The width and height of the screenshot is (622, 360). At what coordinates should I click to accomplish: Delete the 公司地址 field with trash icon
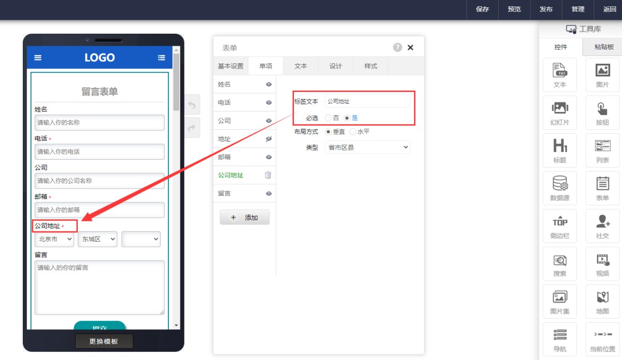coord(268,175)
